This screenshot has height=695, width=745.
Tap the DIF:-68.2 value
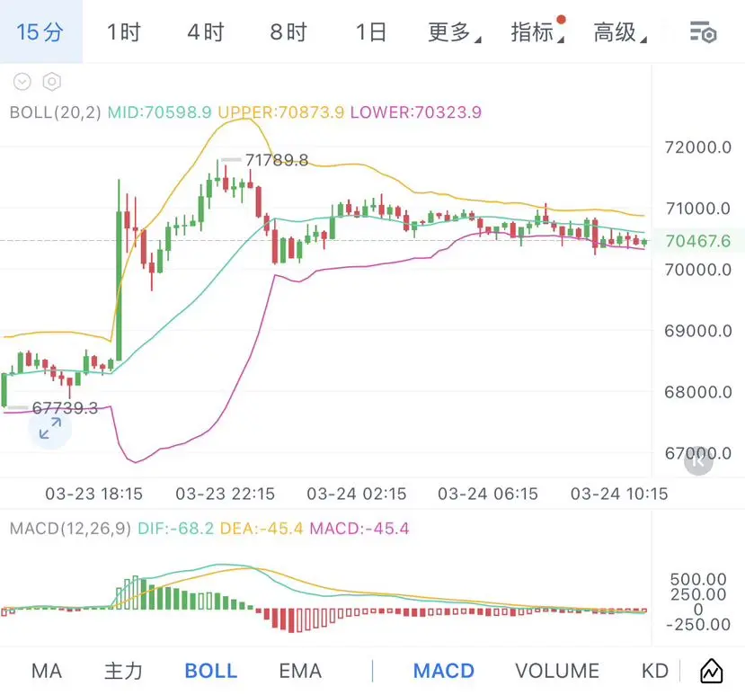point(176,528)
